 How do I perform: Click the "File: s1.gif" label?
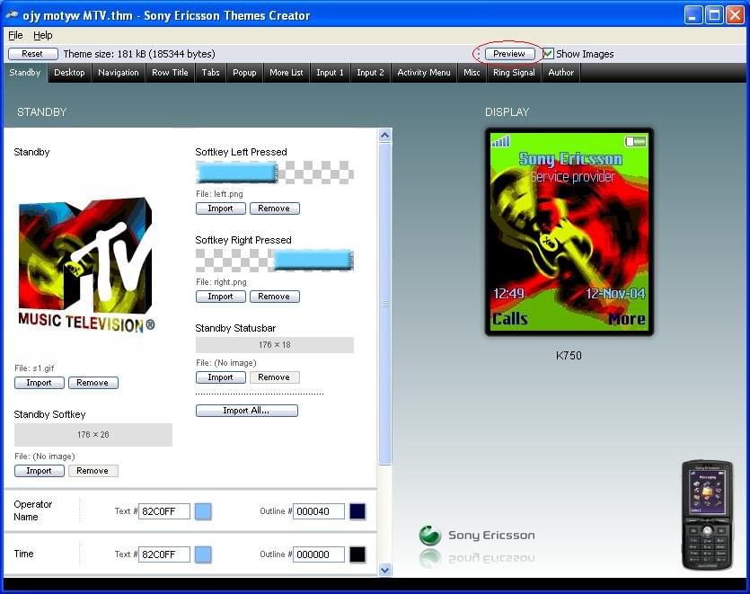click(34, 368)
